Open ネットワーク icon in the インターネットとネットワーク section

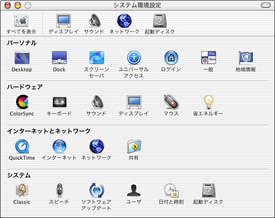click(x=97, y=146)
